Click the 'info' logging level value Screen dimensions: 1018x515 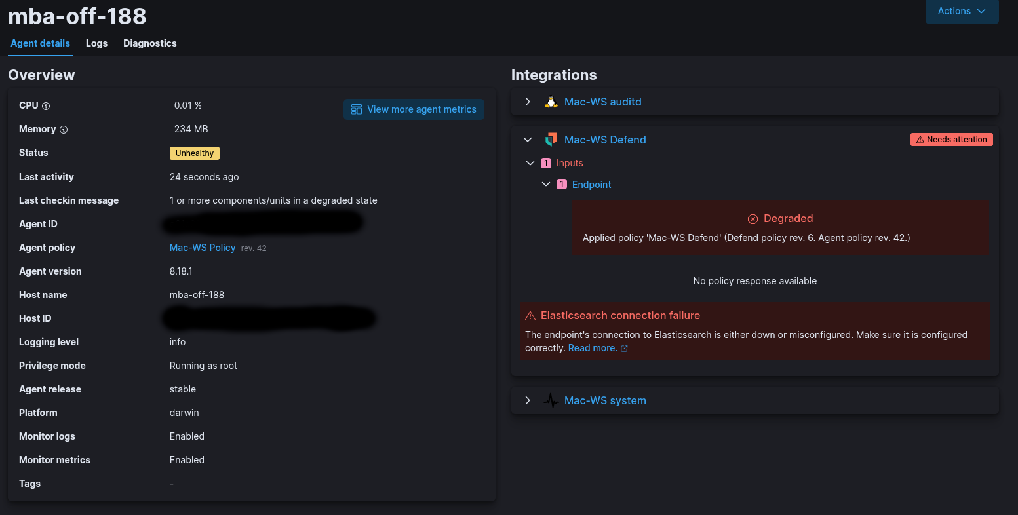(x=178, y=342)
